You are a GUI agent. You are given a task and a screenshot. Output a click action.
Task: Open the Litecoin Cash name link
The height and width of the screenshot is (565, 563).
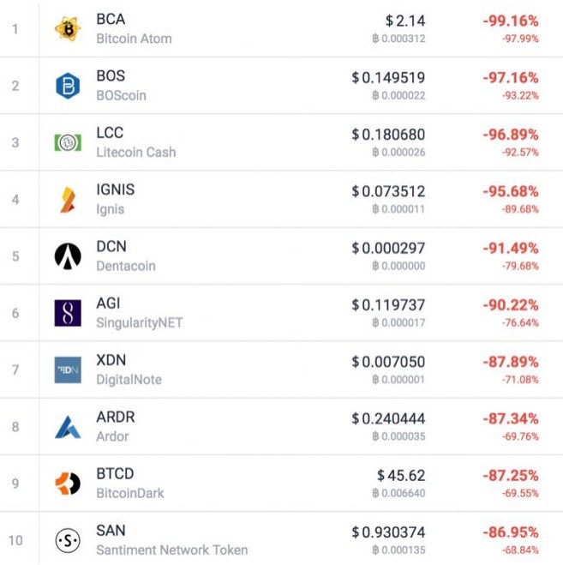point(135,152)
